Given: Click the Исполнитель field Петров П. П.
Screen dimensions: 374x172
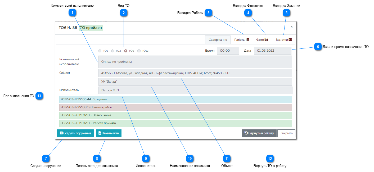Looking at the screenshot, I should (195, 90).
